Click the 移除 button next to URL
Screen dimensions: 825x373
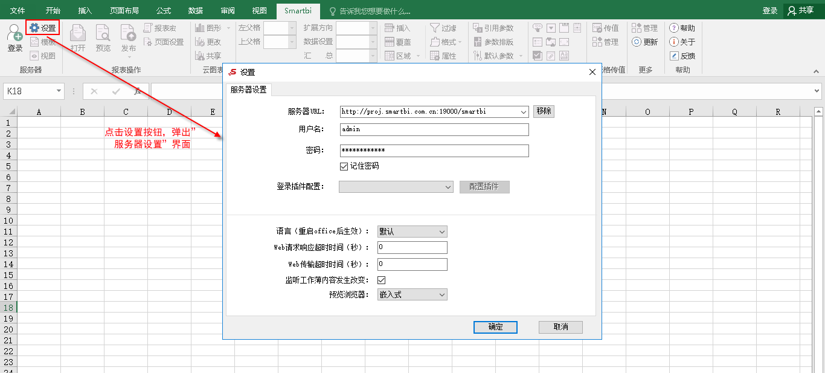(544, 111)
